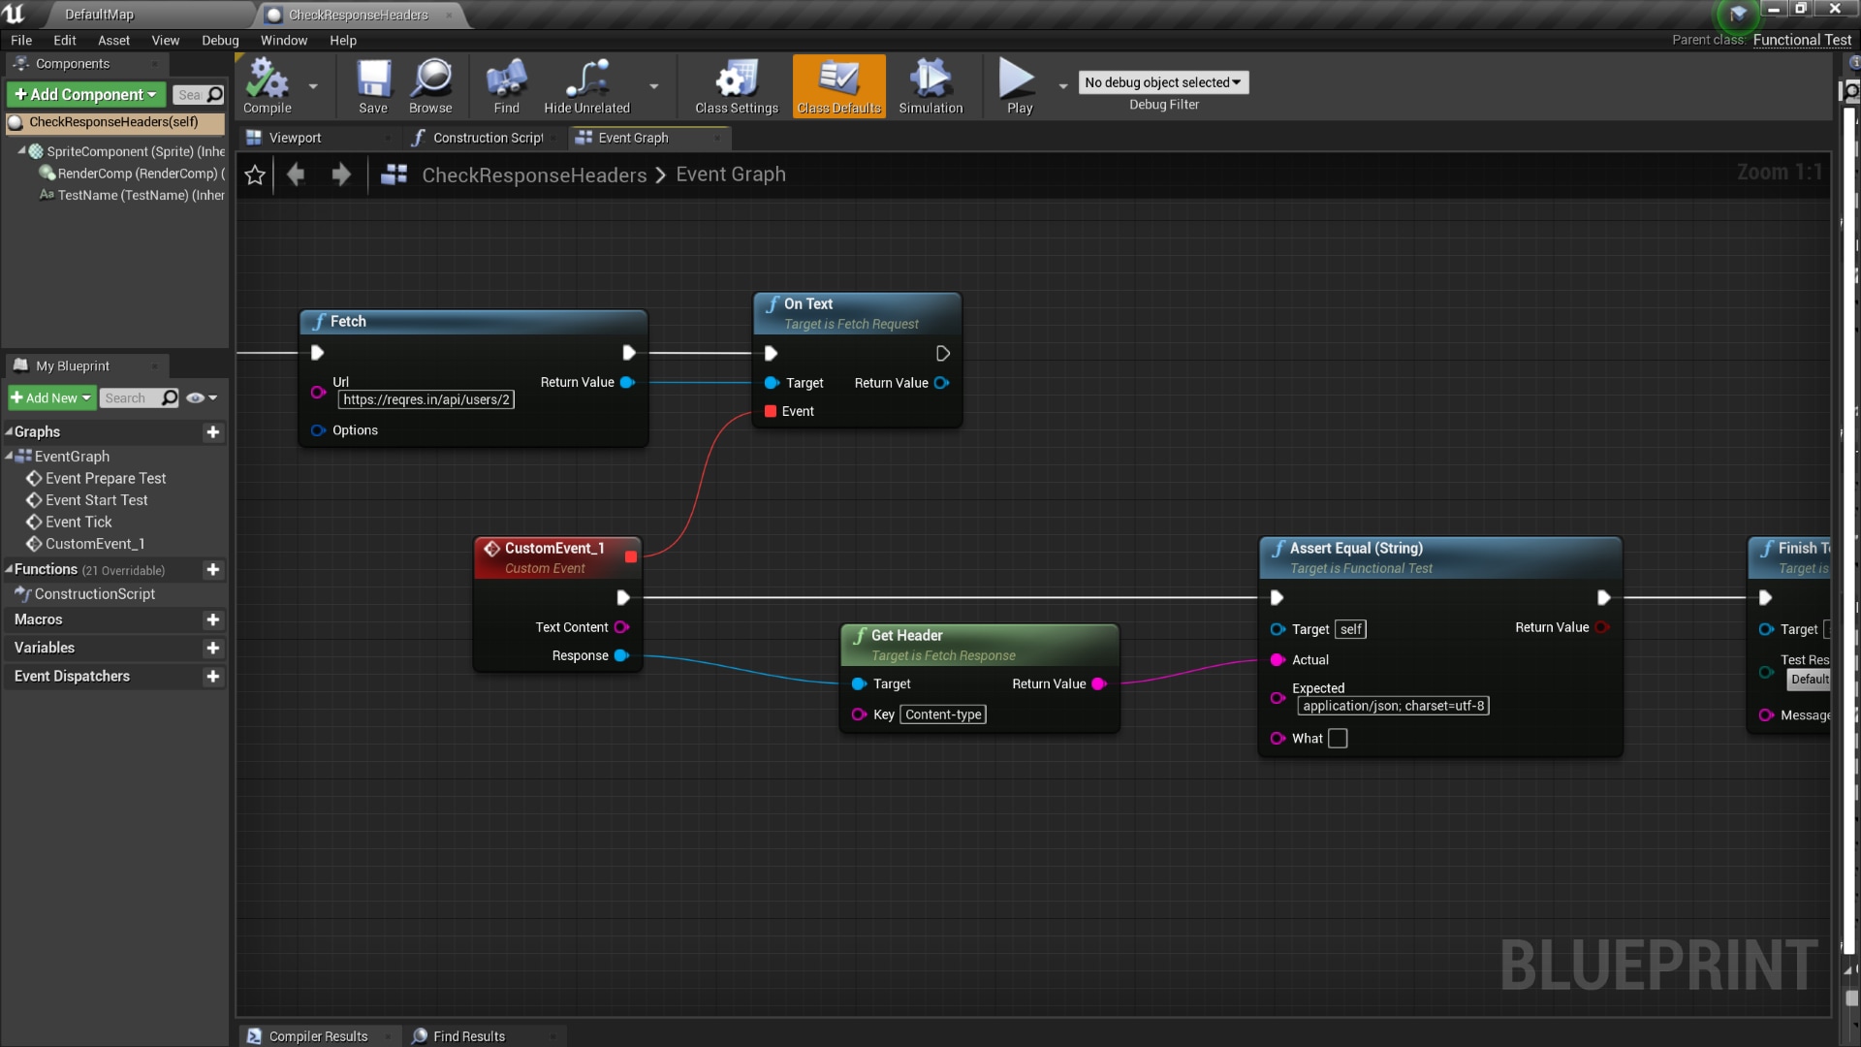The width and height of the screenshot is (1861, 1047).
Task: Open the Functional Test parent class link
Action: [x=1801, y=40]
